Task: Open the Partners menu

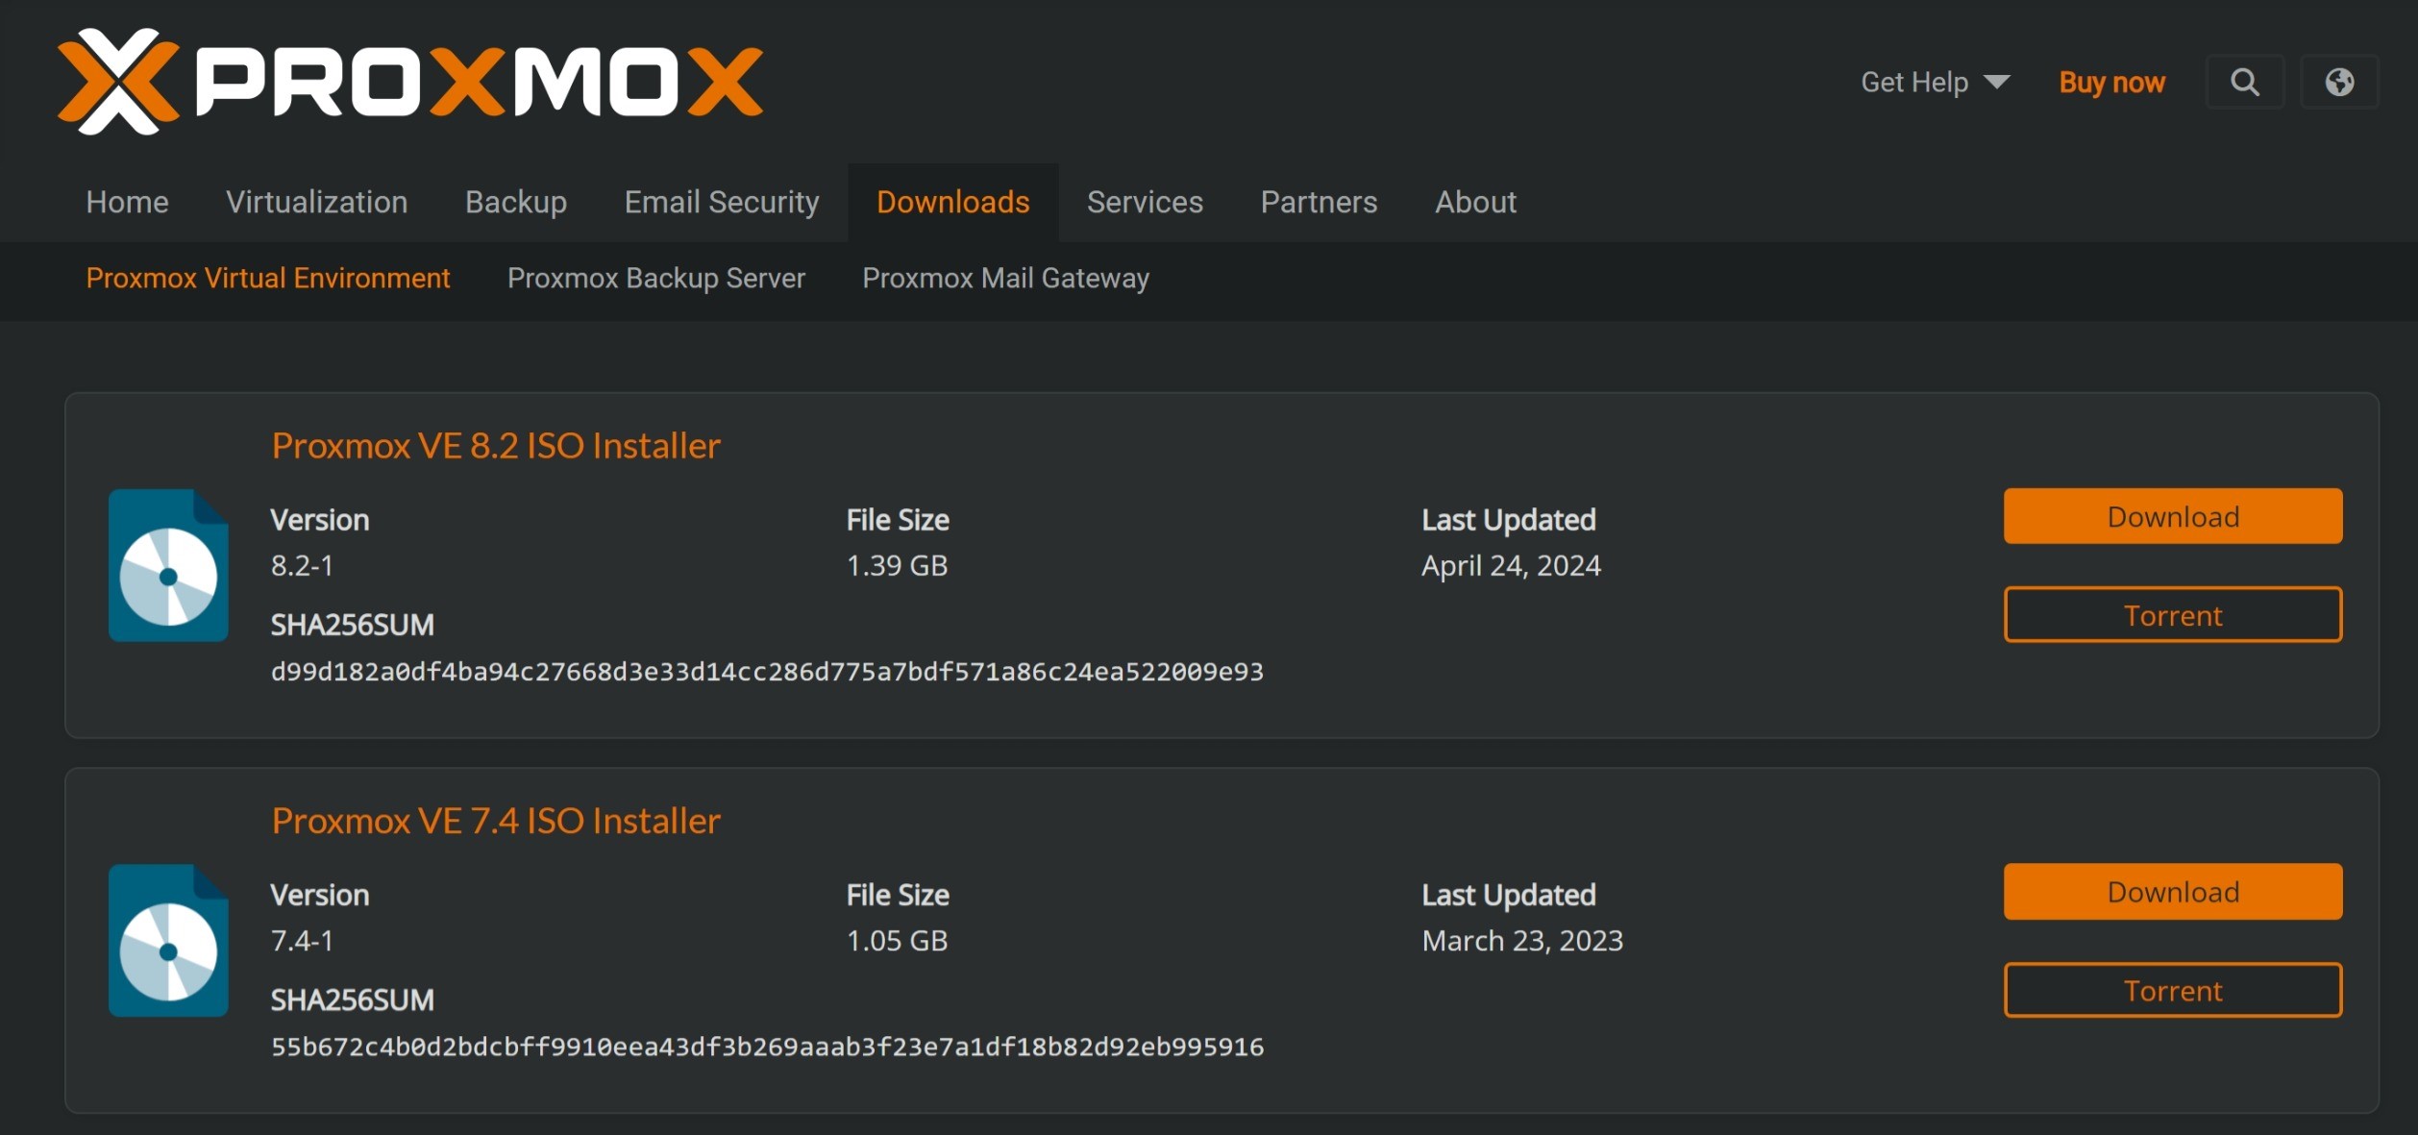Action: [1319, 202]
